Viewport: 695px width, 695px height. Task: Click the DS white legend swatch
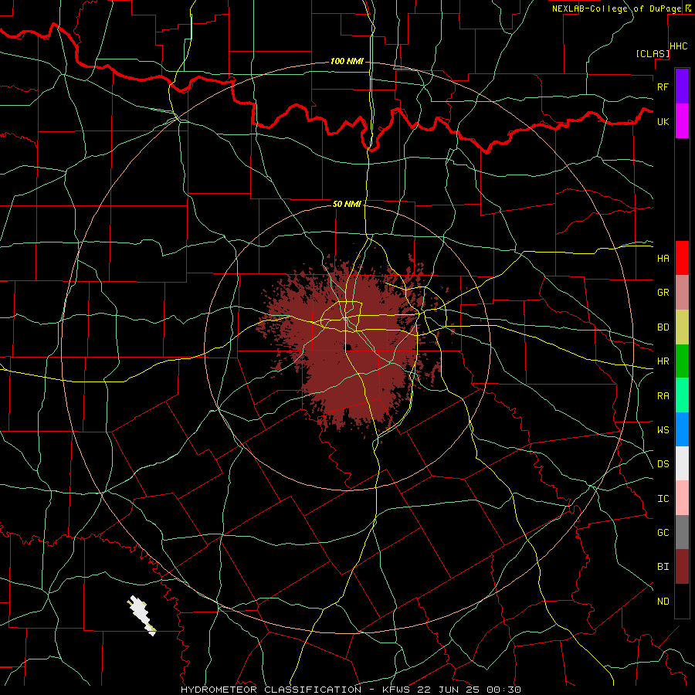(x=682, y=463)
